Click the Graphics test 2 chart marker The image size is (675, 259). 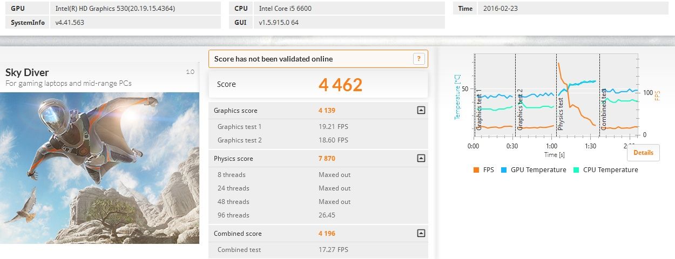519,110
